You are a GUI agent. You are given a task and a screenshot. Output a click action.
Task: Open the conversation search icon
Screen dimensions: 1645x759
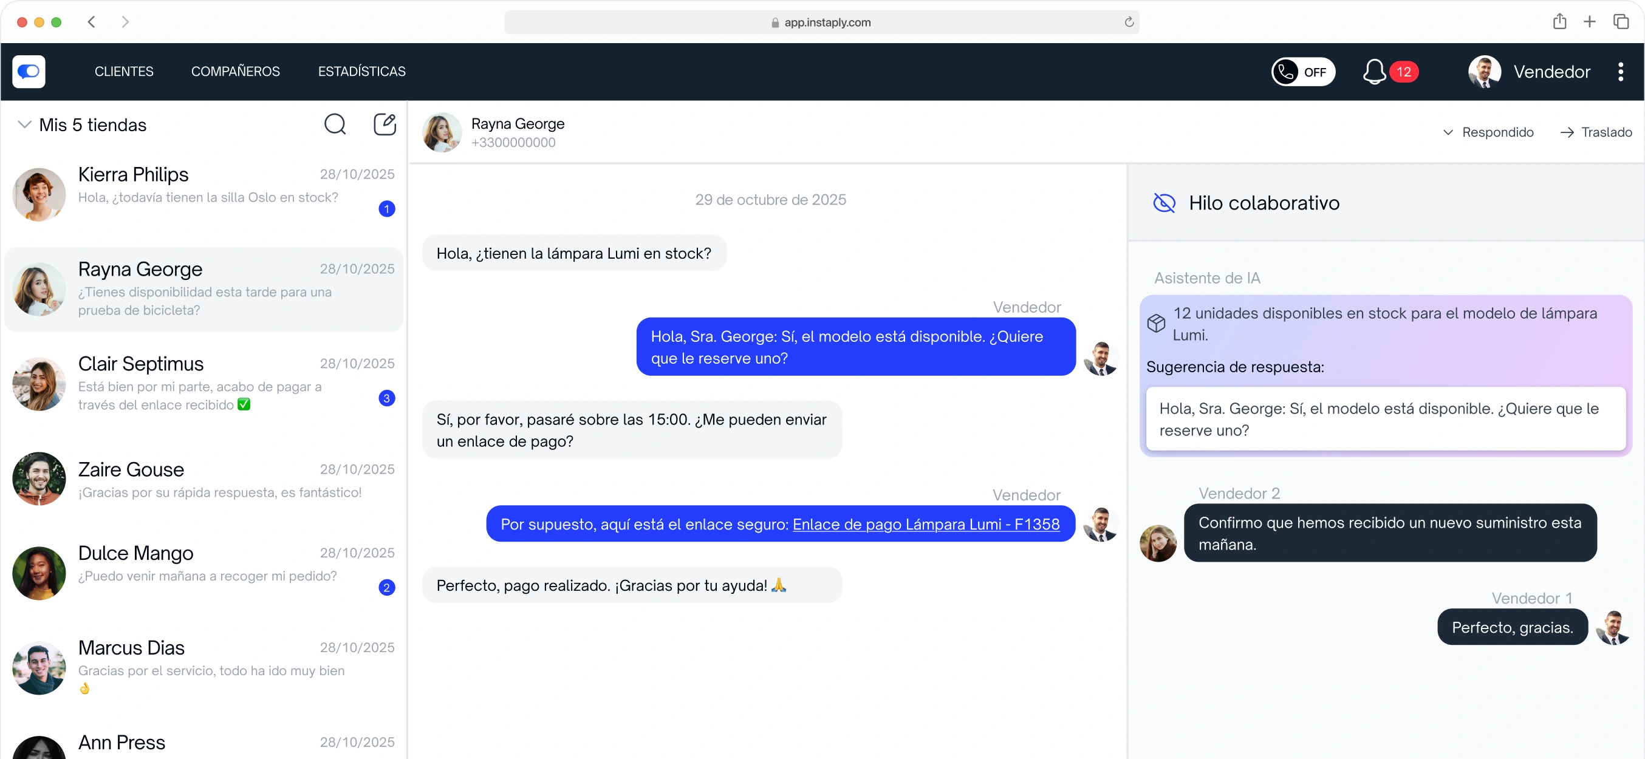click(x=335, y=124)
